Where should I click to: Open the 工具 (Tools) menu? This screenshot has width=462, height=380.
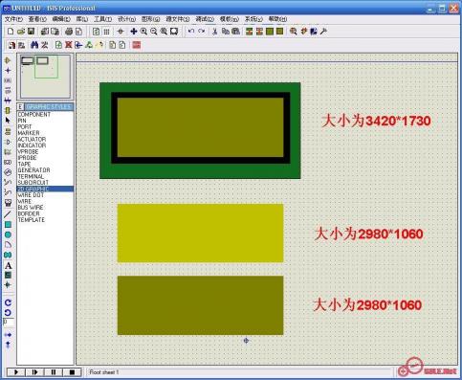point(102,19)
